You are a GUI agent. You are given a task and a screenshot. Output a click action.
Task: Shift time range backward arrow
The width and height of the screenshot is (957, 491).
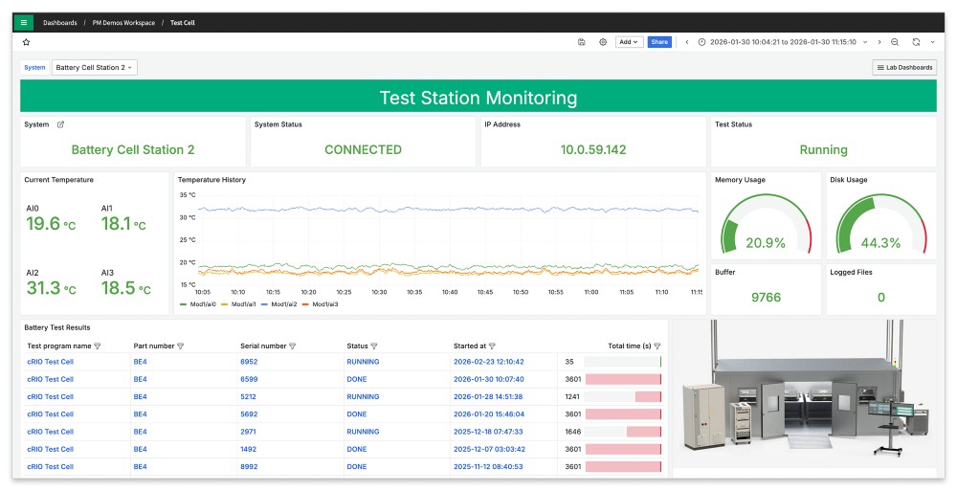coord(686,42)
